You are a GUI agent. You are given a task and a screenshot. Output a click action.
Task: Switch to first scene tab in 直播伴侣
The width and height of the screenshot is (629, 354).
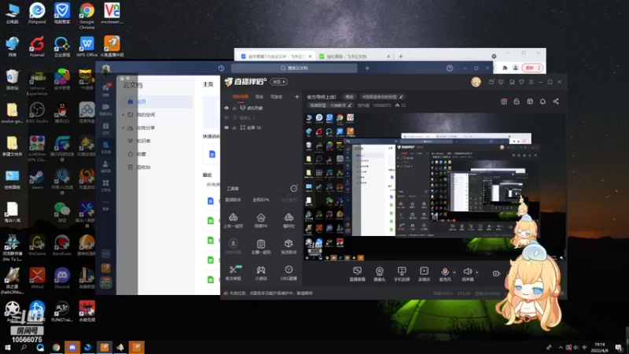click(241, 97)
